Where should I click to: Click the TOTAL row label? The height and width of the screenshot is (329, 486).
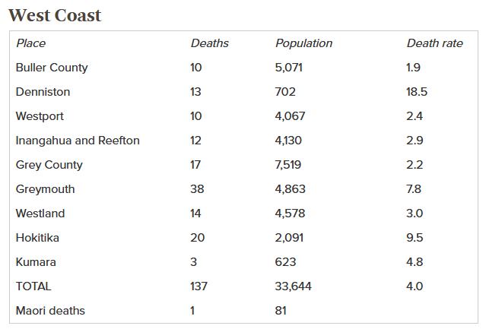[33, 286]
